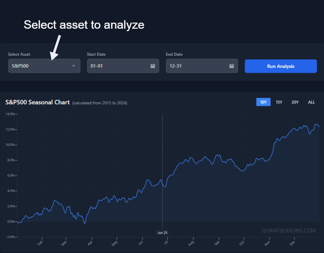This screenshot has height=253, width=324.
Task: Click the Aug x-axis label
Action: (191, 243)
